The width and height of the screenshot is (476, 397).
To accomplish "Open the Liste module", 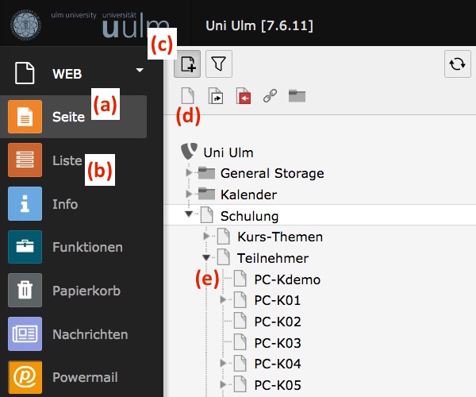I will pyautogui.click(x=67, y=160).
